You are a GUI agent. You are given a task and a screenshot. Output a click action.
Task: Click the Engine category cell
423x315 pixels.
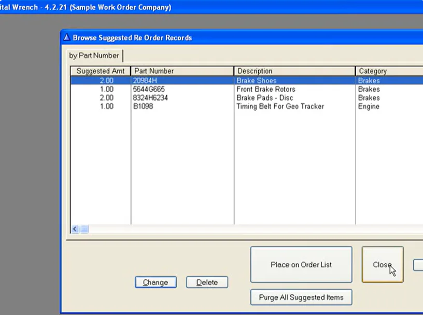point(369,106)
